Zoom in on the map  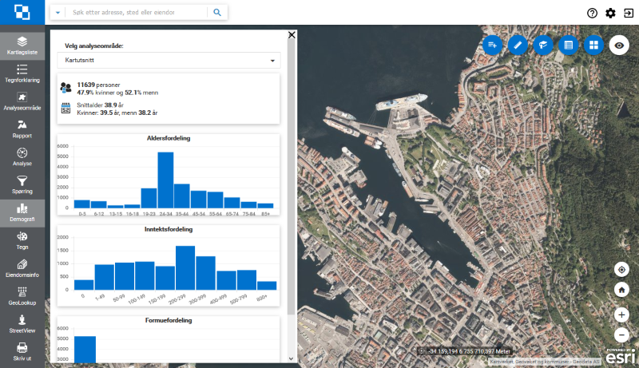621,315
